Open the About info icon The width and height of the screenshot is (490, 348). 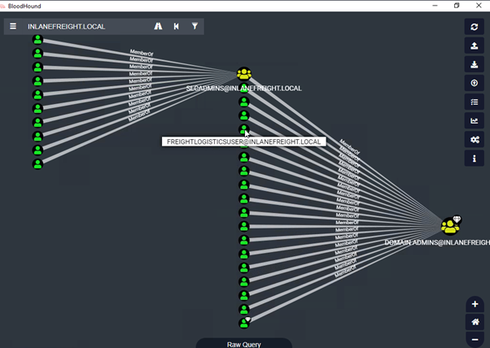click(475, 159)
